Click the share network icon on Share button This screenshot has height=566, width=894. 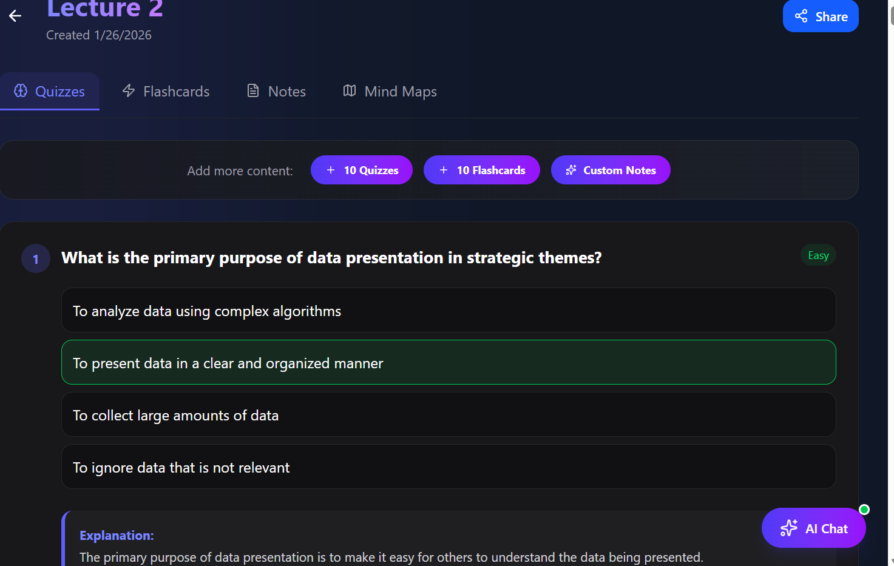pyautogui.click(x=801, y=16)
